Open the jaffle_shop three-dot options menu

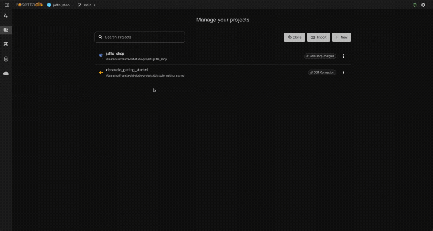[x=343, y=56]
